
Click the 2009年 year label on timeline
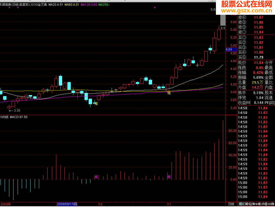click(6, 204)
